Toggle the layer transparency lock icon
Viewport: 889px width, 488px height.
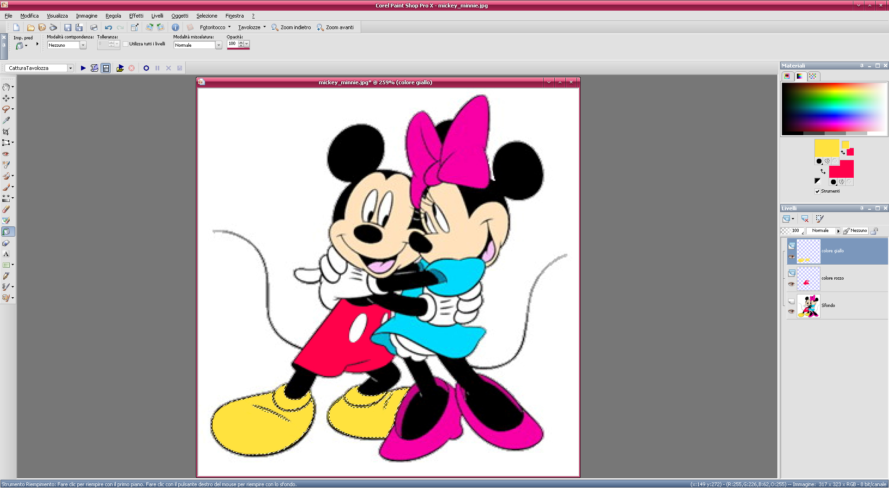click(x=874, y=231)
